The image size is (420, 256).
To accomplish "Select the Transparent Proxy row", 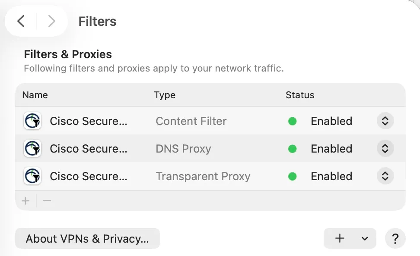I will pos(203,176).
